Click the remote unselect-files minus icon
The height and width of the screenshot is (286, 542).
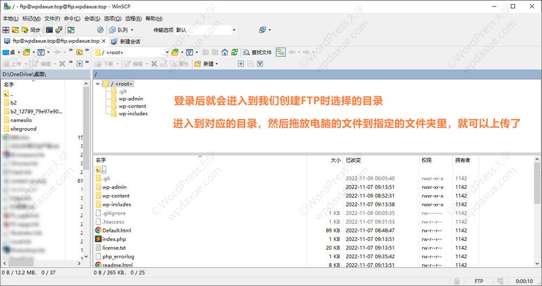(250, 64)
